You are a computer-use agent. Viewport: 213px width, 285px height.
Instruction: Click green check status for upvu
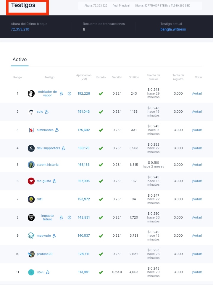point(101,272)
